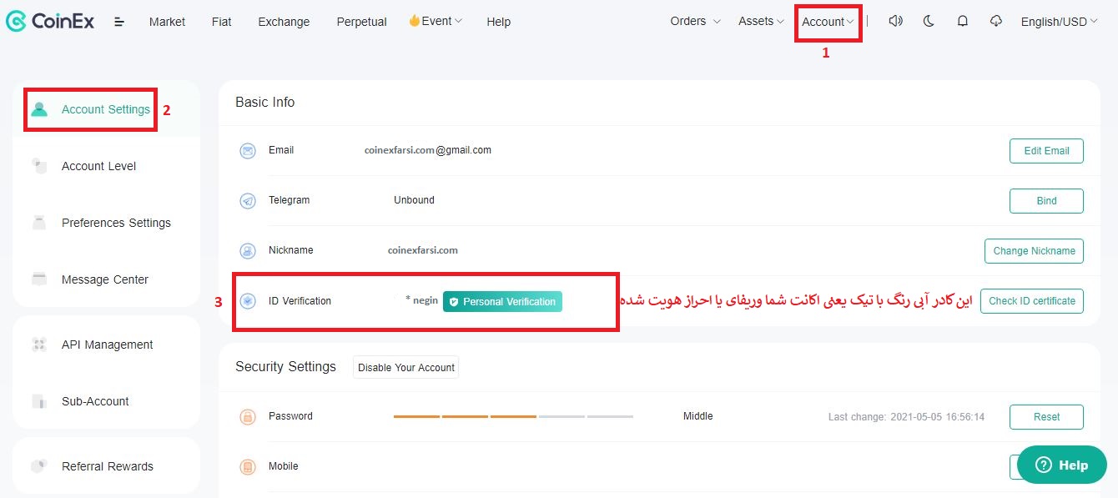Toggle dark mode moon icon
This screenshot has height=498, width=1118.
(x=929, y=22)
